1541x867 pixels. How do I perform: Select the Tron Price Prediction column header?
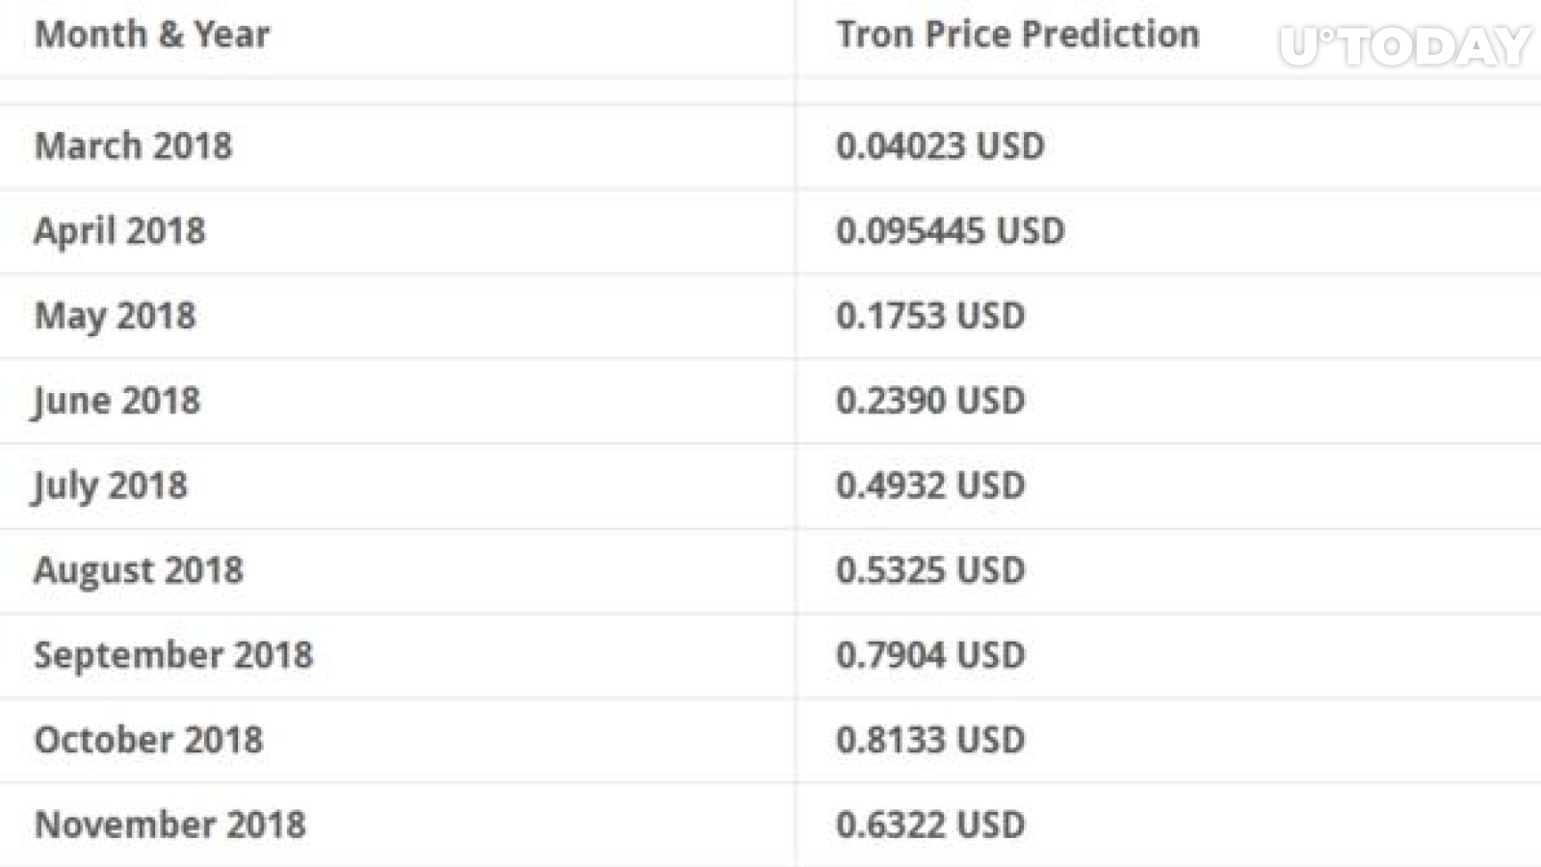click(1018, 34)
